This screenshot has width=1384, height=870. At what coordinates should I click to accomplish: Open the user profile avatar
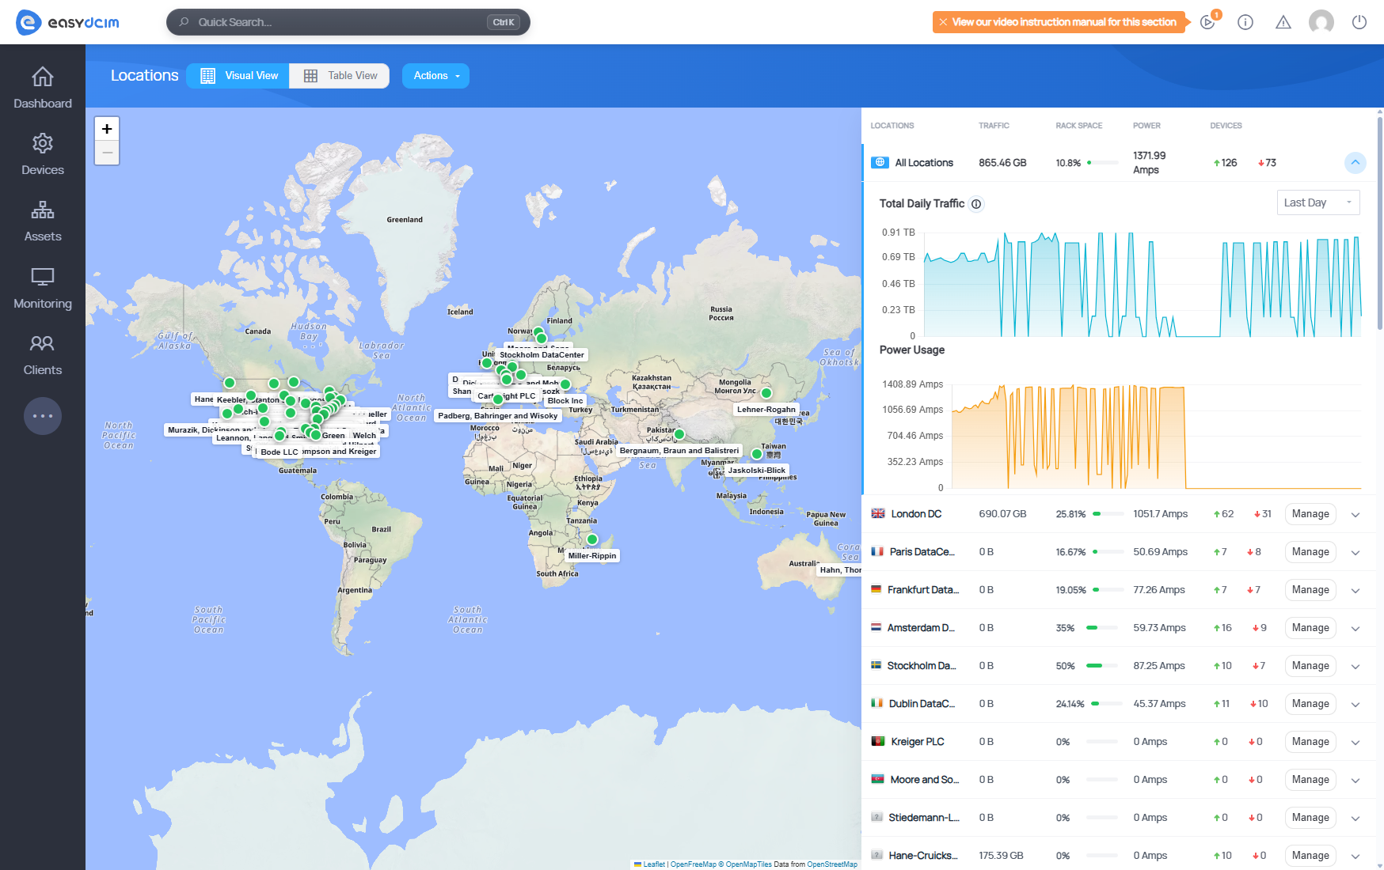[x=1321, y=22]
